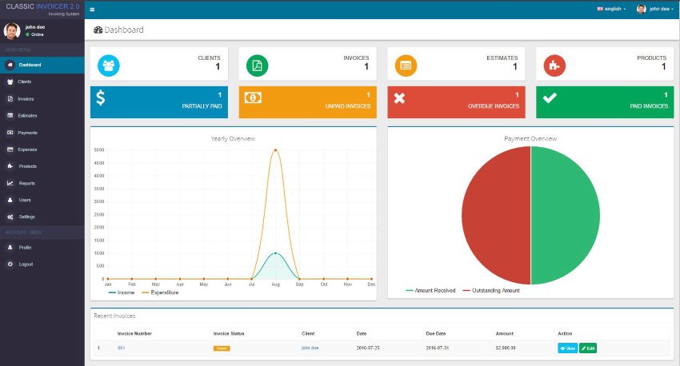Image resolution: width=680 pixels, height=366 pixels.
Task: Click the orange Estimates list icon
Action: coord(406,65)
